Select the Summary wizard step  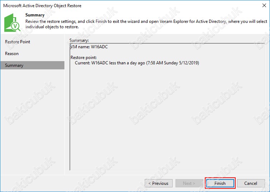32,65
